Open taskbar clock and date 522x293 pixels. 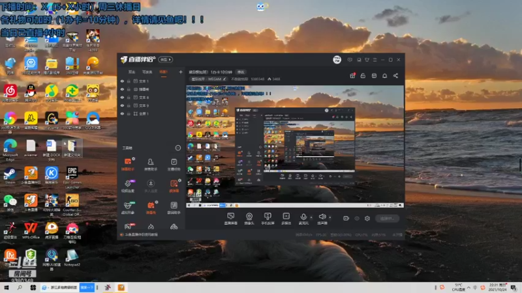(498, 287)
